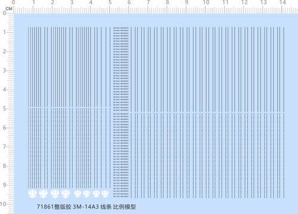
Task: Click number 14 on the top ruler
Action: click(283, 2)
